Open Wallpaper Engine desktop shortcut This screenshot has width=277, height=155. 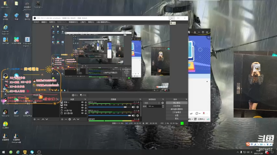27,42
